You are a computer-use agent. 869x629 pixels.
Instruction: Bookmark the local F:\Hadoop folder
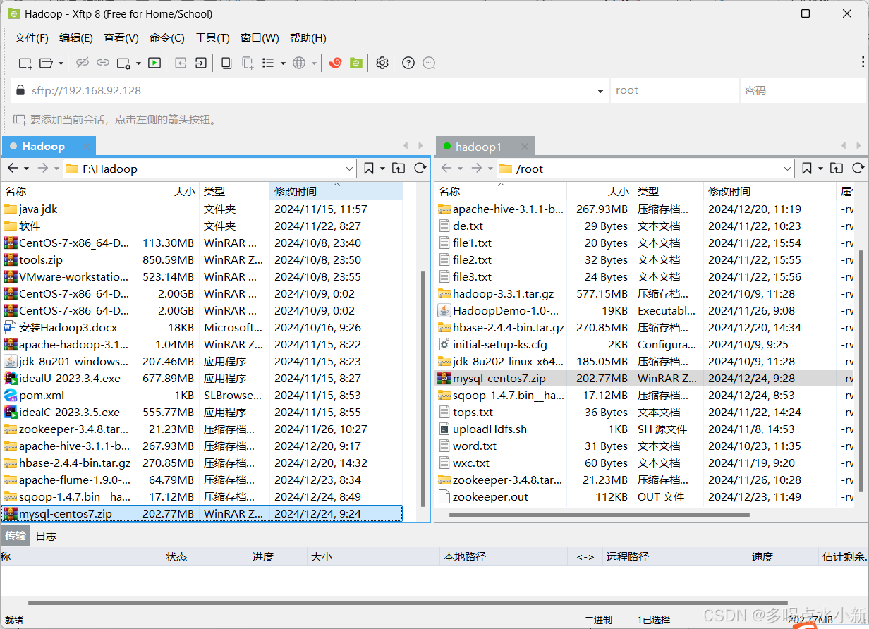coord(367,169)
